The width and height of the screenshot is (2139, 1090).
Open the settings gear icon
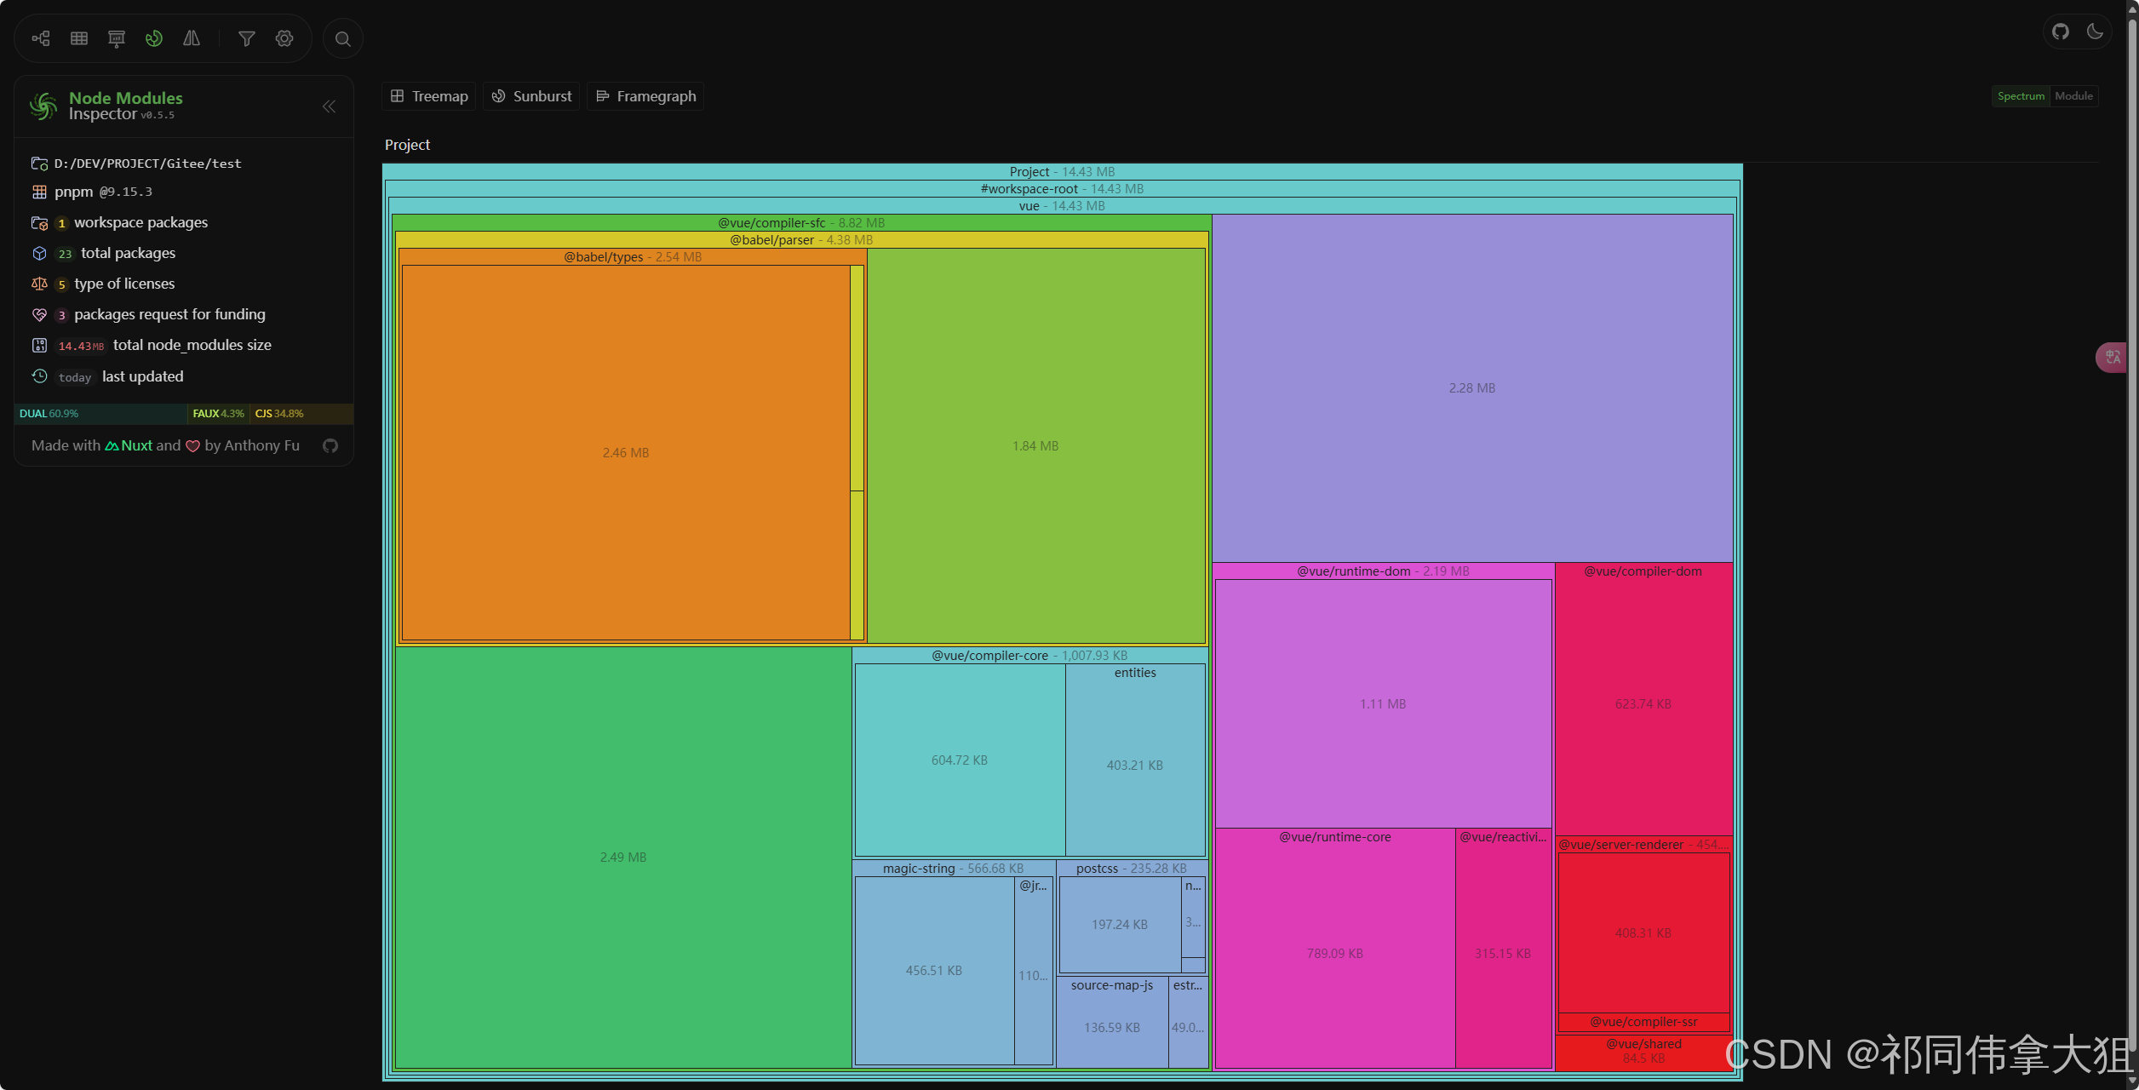coord(284,38)
